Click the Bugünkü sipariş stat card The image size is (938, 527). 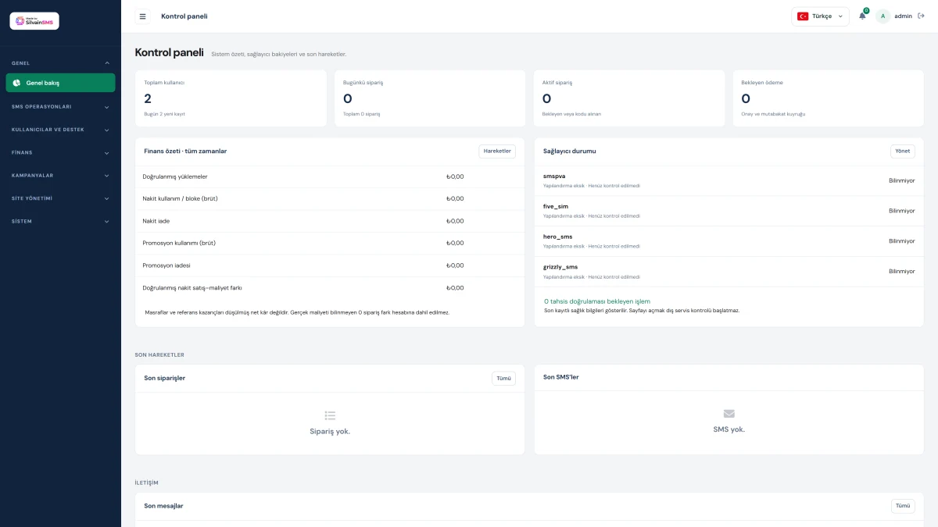(430, 98)
